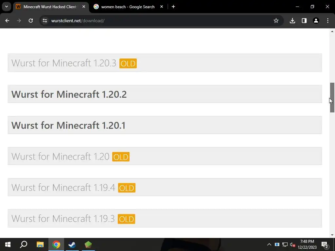The height and width of the screenshot is (251, 335).
Task: Select Chrome in the taskbar
Action: (56, 244)
